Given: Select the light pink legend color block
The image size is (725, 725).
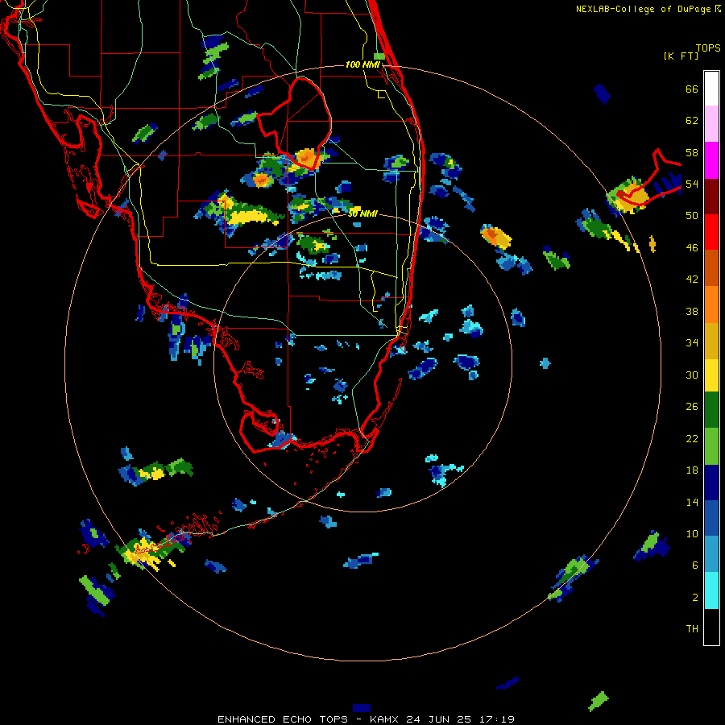Looking at the screenshot, I should tap(711, 123).
